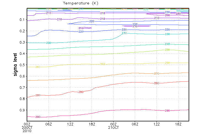Select the 0.5 sigma tick label
This screenshot has width=198, height=137.
coord(22,65)
